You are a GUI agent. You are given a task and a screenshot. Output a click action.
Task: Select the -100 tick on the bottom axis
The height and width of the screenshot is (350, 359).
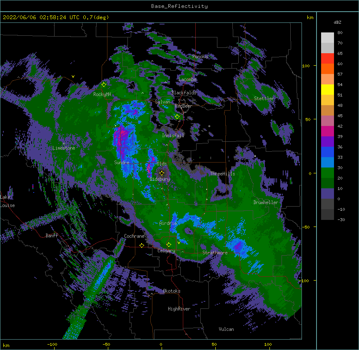52,344
